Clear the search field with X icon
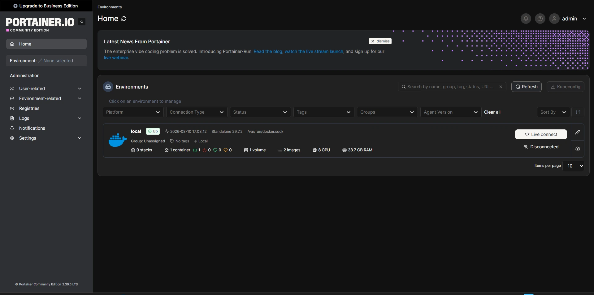 (501, 87)
